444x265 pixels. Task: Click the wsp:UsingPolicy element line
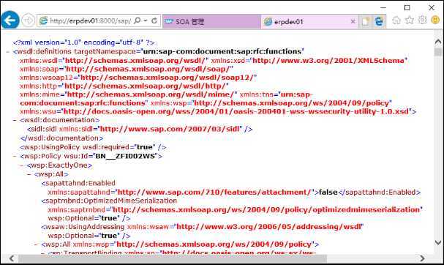coord(93,147)
